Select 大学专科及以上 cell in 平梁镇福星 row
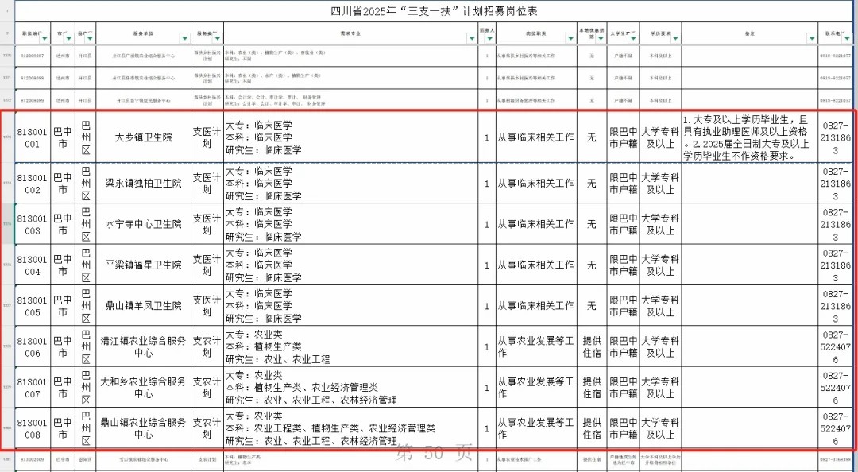This screenshot has height=472, width=858. tap(660, 265)
